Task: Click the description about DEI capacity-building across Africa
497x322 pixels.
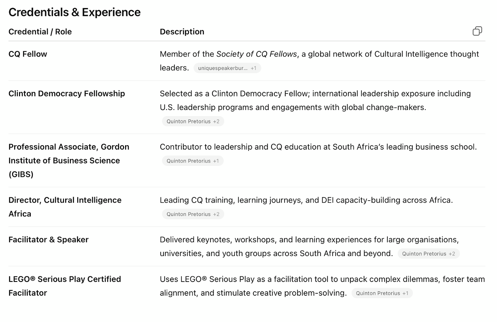Action: [x=306, y=200]
